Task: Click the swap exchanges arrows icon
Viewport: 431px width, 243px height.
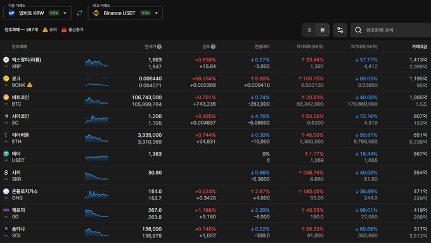Action: 79,13
